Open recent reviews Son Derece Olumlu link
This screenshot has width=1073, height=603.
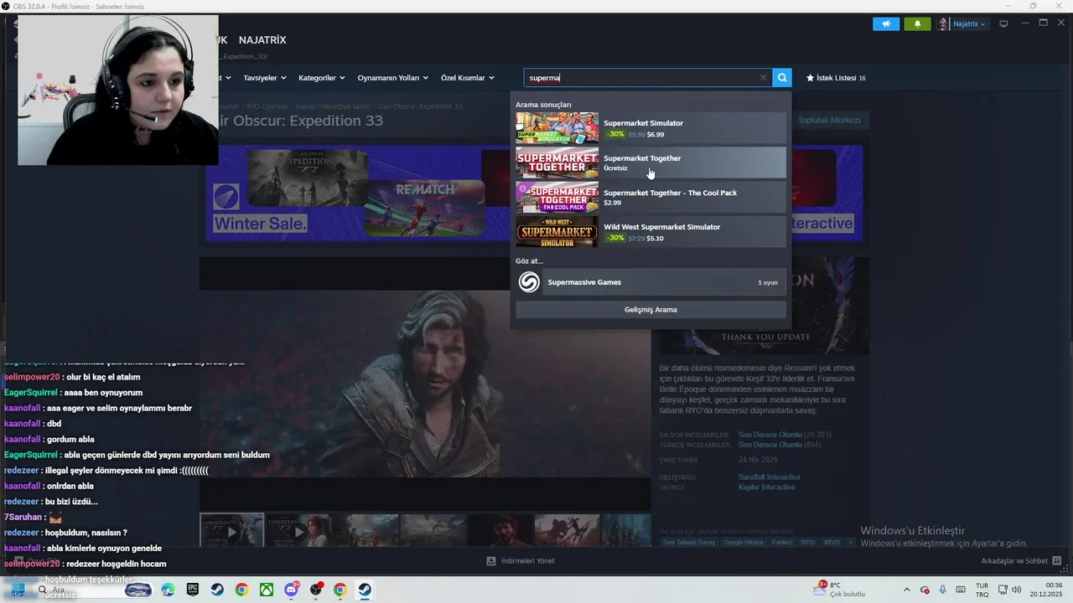click(770, 435)
